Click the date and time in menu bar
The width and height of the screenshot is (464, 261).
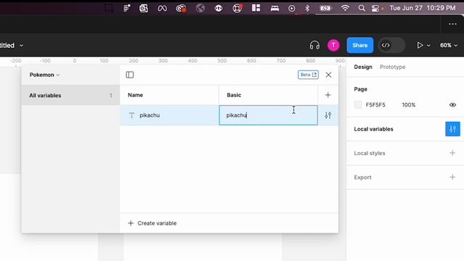click(x=422, y=8)
